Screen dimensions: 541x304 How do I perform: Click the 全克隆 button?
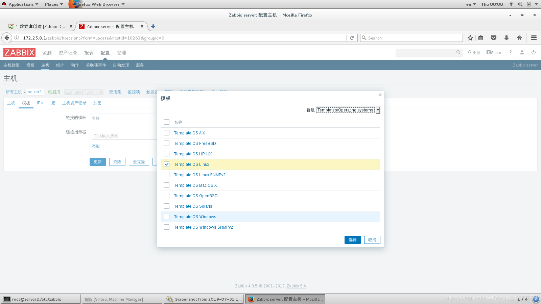(139, 162)
